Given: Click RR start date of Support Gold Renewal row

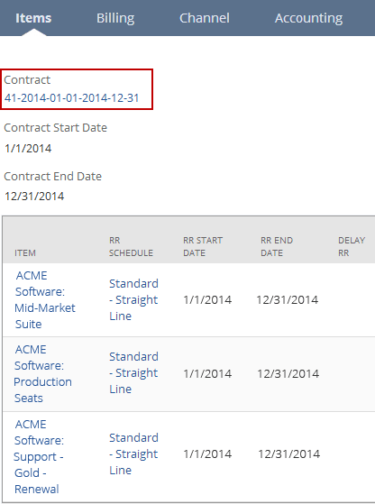Looking at the screenshot, I should (x=207, y=454).
